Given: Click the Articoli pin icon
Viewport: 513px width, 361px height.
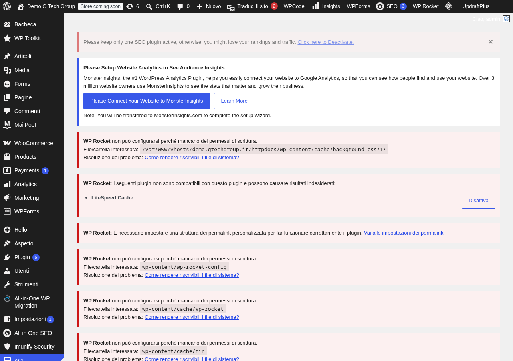Looking at the screenshot, I should click(7, 56).
